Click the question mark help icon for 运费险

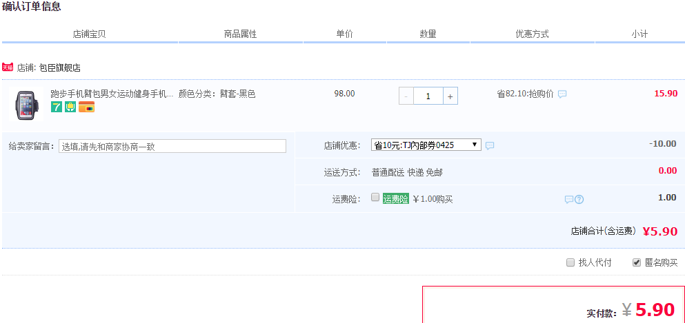(579, 200)
